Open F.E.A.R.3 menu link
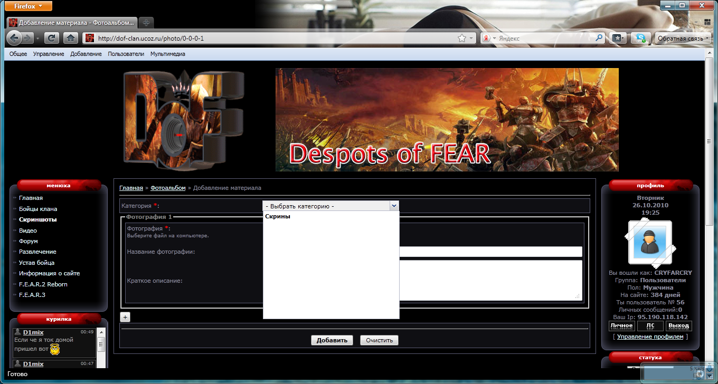The width and height of the screenshot is (718, 384). point(32,295)
